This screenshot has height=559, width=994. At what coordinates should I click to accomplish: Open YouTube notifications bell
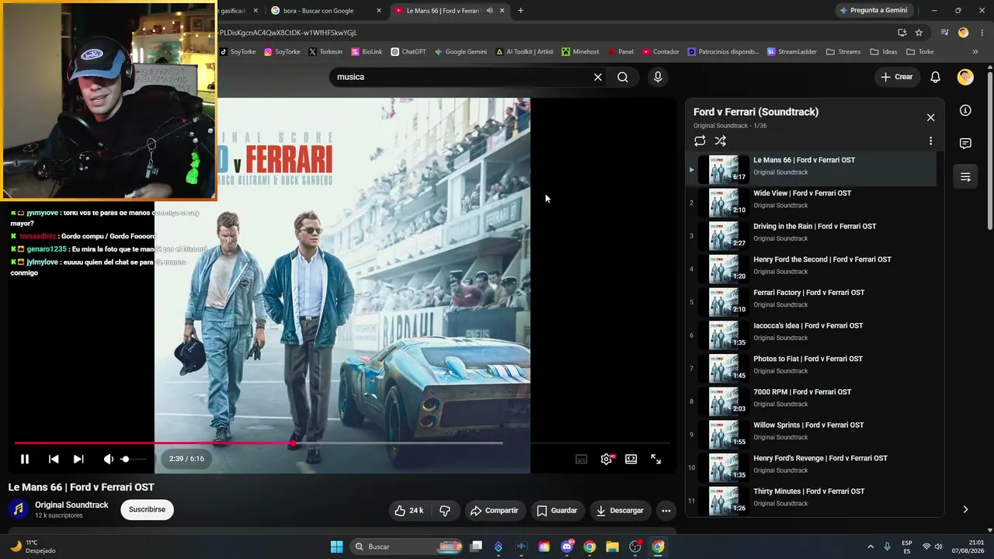coord(936,77)
